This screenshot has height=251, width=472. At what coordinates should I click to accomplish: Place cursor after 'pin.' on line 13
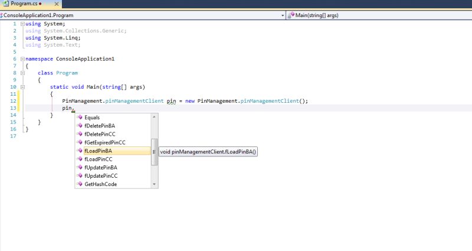click(x=74, y=108)
